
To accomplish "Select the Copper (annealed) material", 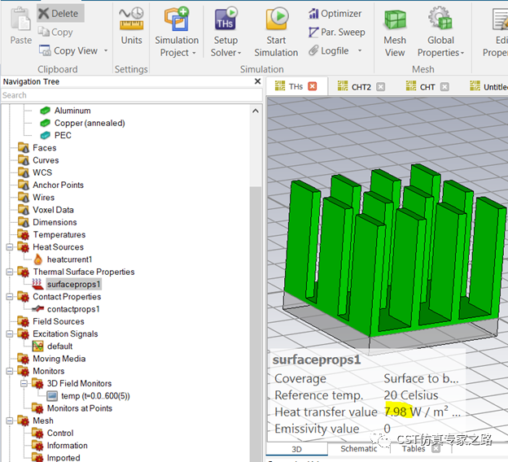I will (x=82, y=123).
